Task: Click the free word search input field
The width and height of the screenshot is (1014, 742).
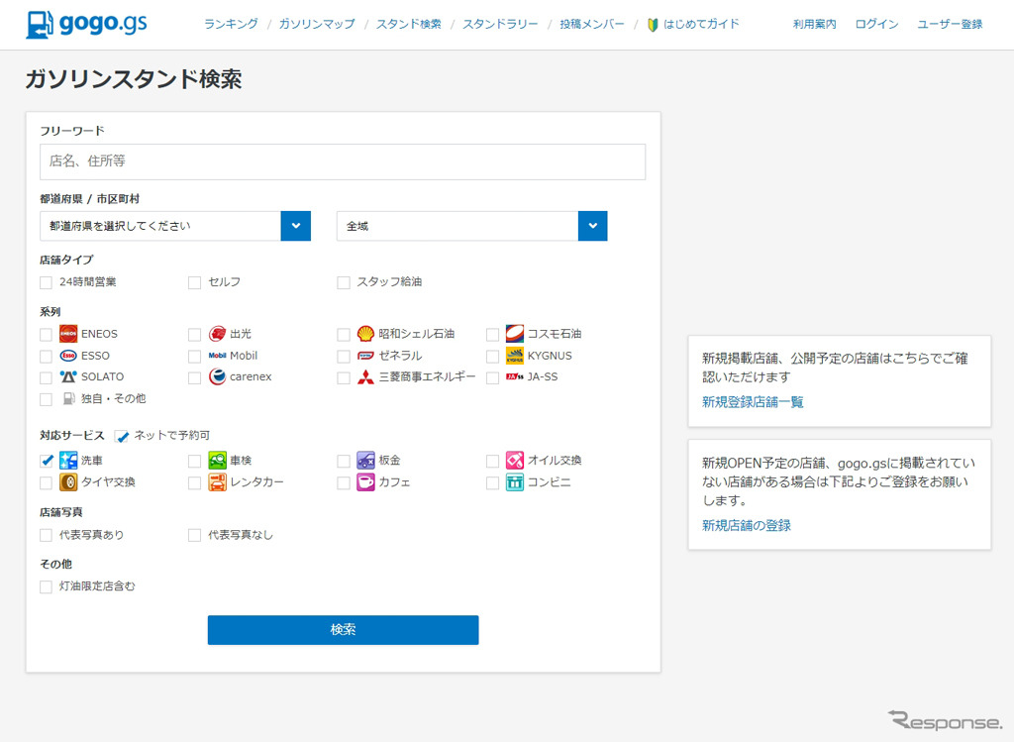Action: [342, 161]
